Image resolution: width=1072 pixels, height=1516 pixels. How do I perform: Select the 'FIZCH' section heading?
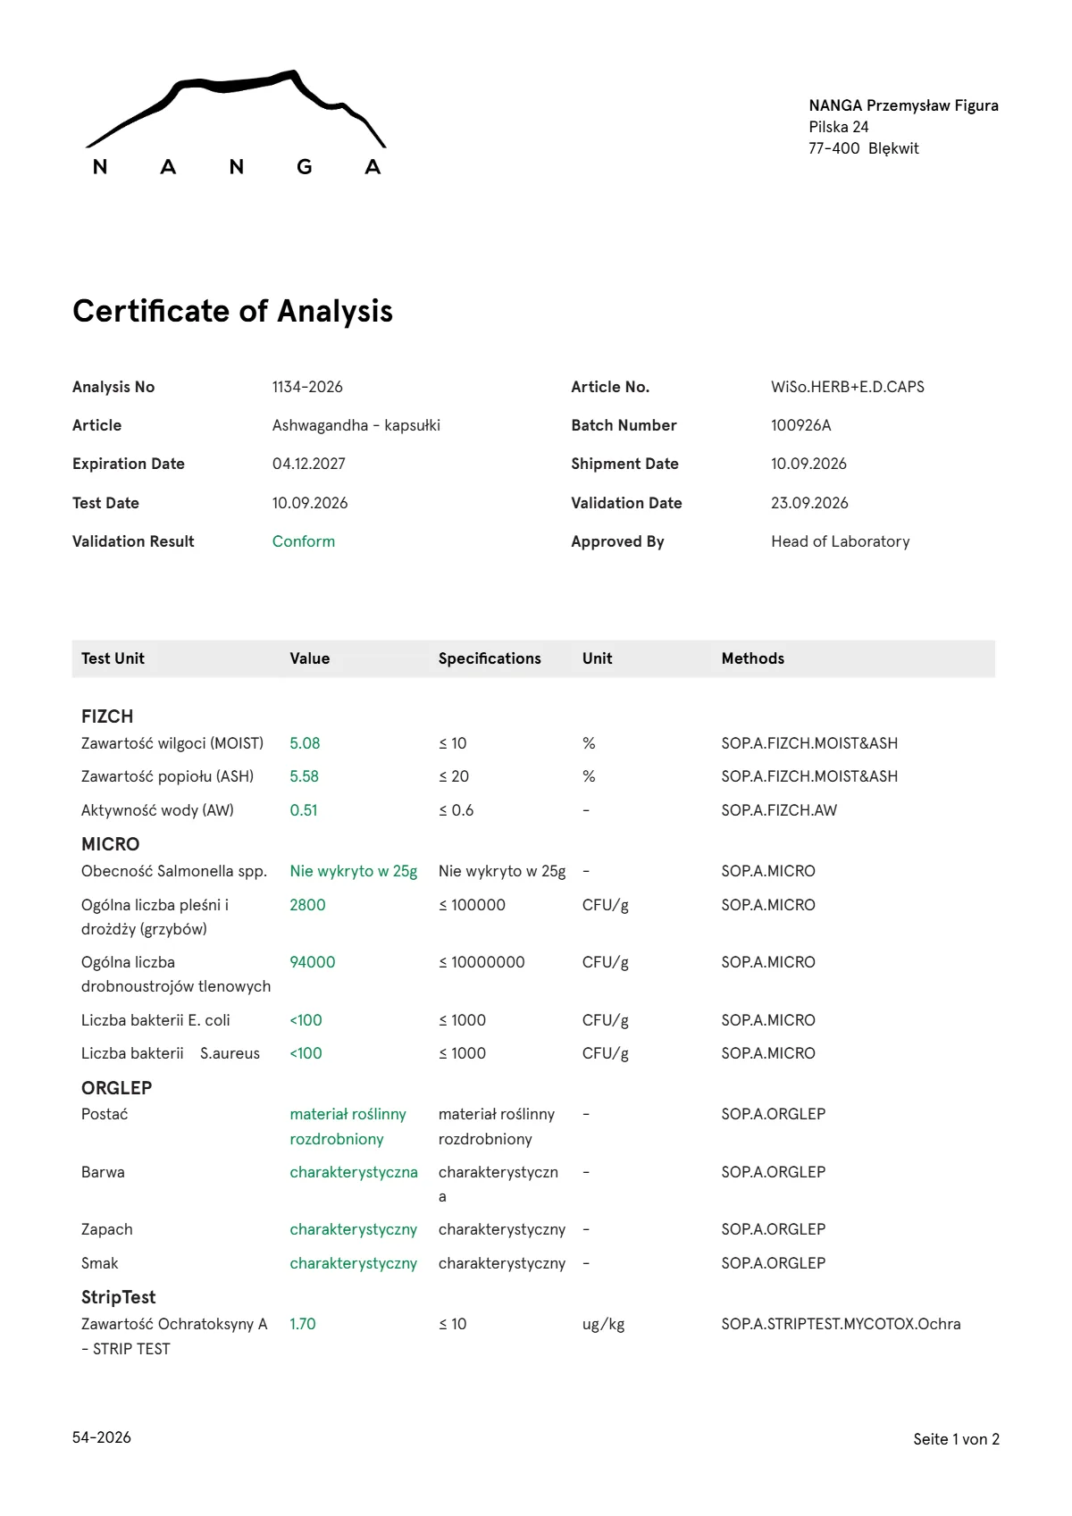pyautogui.click(x=107, y=716)
